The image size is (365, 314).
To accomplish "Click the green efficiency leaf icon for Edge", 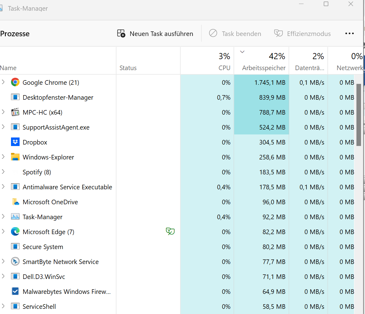I will tap(170, 231).
